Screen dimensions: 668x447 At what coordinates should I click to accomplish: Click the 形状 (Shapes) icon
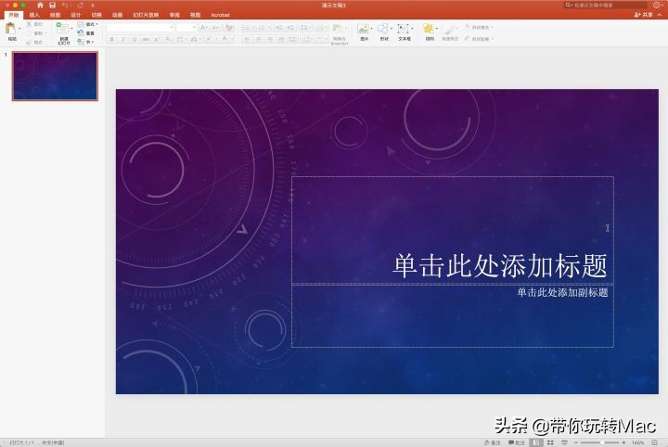383,29
